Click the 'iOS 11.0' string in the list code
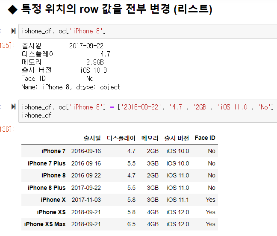The width and height of the screenshot is (277, 236). point(233,107)
